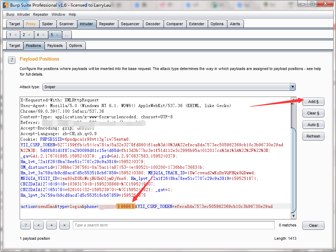Viewport: 336px width, 252px height.
Task: Click the X-Requested-With header line
Action: [x=60, y=100]
